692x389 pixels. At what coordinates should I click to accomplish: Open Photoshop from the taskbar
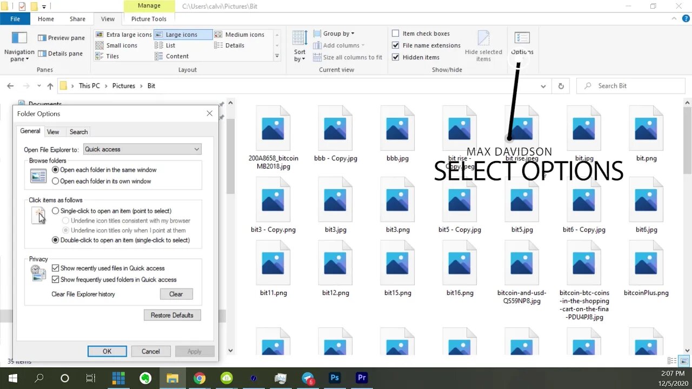click(x=335, y=378)
